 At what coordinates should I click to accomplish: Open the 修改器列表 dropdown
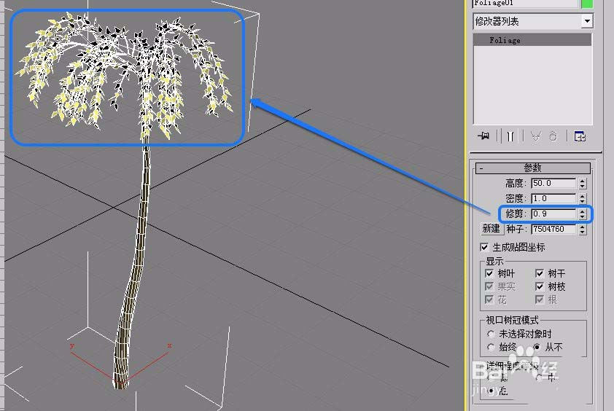(587, 21)
